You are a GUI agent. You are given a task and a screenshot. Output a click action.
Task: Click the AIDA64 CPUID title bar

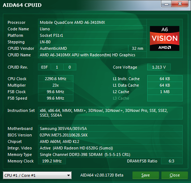80,5
